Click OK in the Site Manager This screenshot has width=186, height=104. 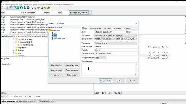tap(119, 81)
